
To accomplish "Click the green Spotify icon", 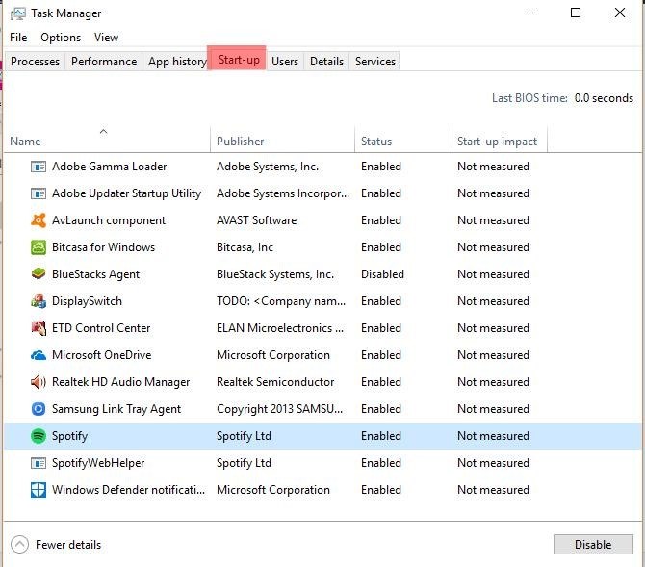I will click(39, 436).
